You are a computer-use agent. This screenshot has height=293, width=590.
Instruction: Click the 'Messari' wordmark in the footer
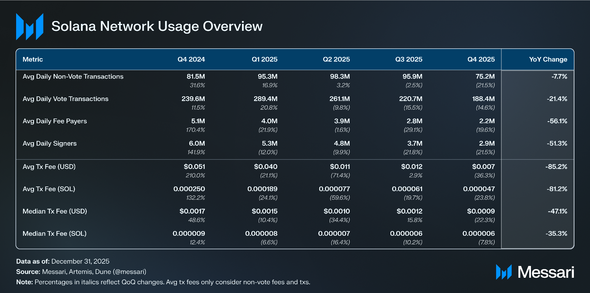[546, 272]
